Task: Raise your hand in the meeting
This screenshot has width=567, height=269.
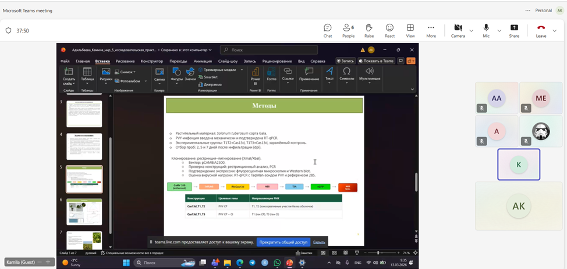Action: pos(368,30)
